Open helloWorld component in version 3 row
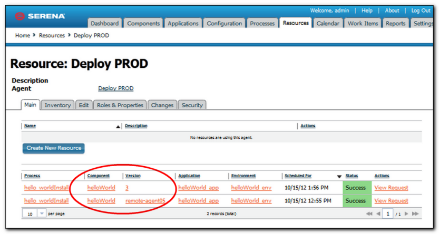Screen dimensions: 439x234 (101, 188)
